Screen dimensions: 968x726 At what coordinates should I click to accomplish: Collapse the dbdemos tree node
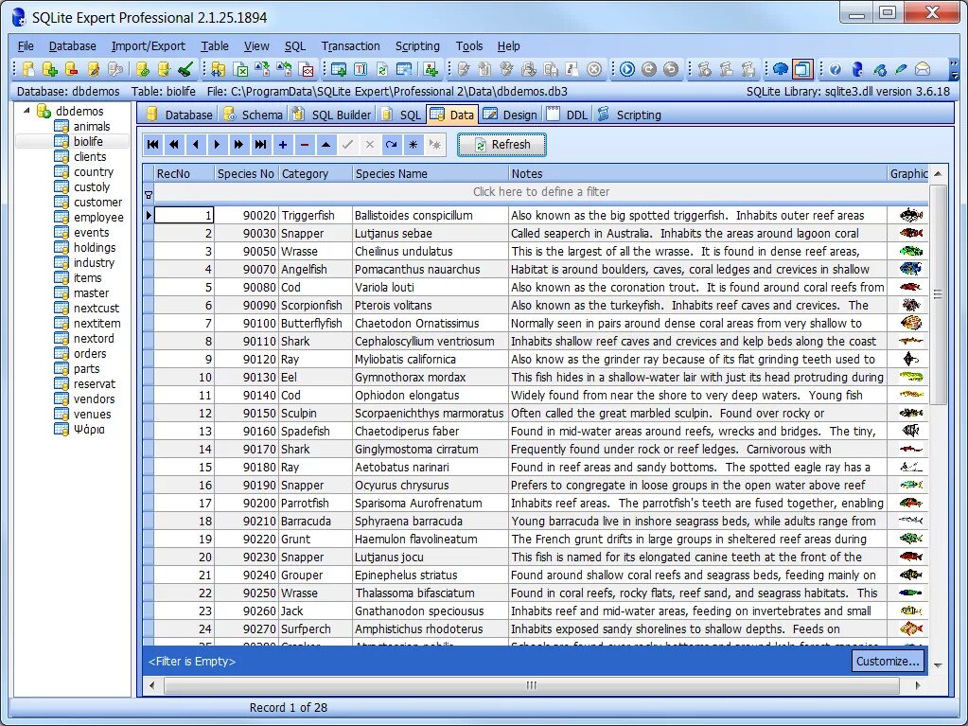[x=26, y=111]
